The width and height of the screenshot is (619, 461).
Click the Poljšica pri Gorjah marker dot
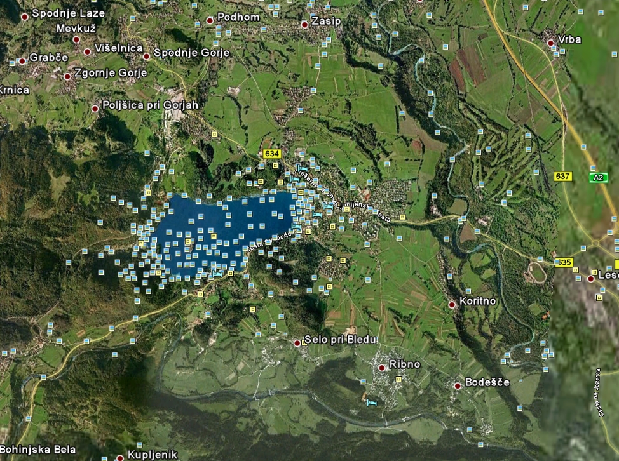pos(95,109)
